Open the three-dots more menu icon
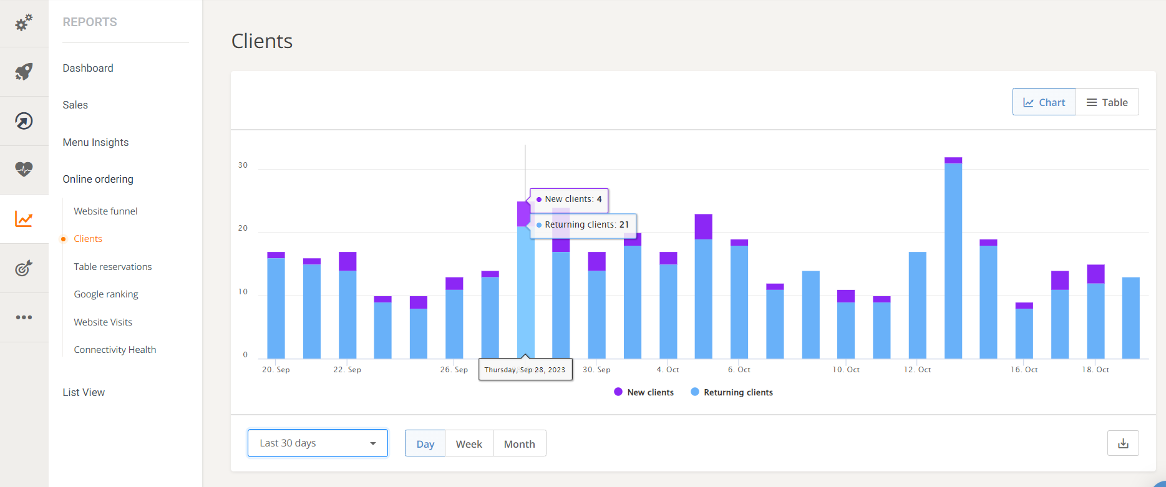1166x487 pixels. (x=24, y=317)
